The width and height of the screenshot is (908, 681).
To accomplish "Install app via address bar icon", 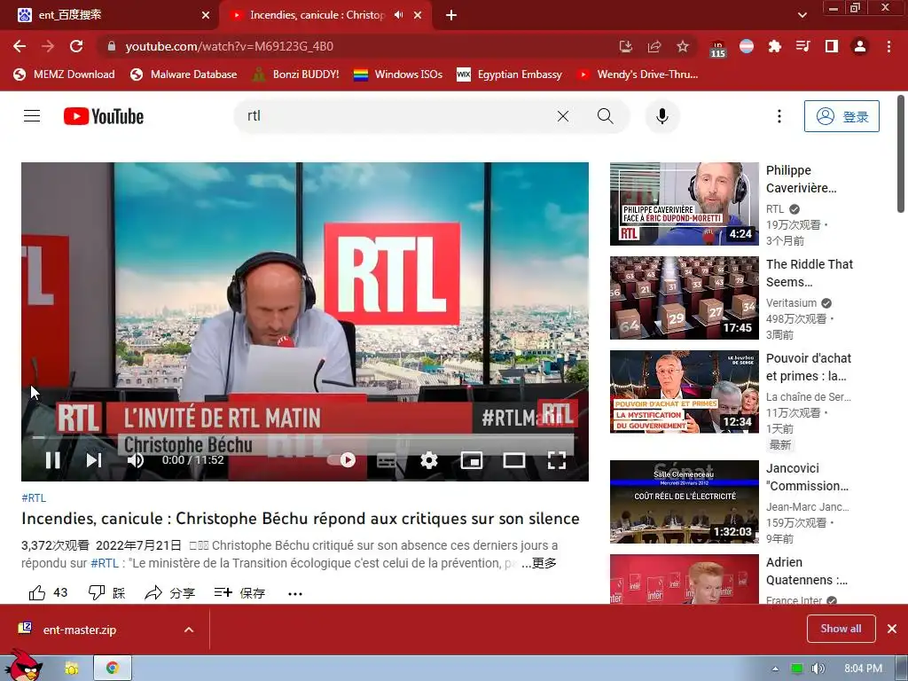I will (625, 46).
